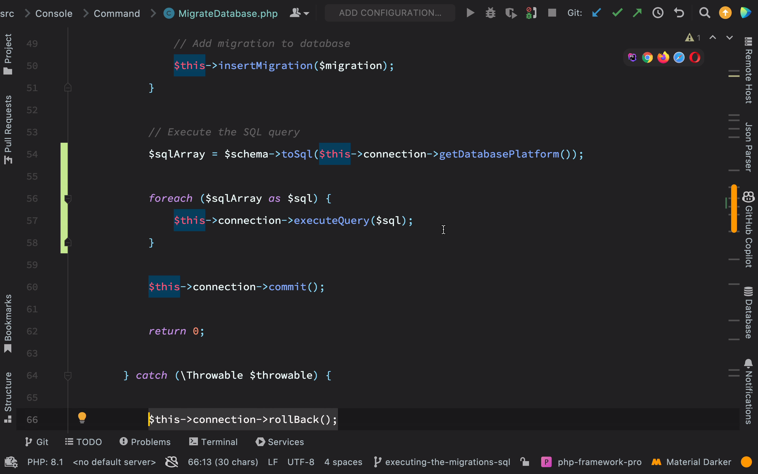Git update project blue arrow
Viewport: 758px width, 474px height.
click(x=596, y=13)
